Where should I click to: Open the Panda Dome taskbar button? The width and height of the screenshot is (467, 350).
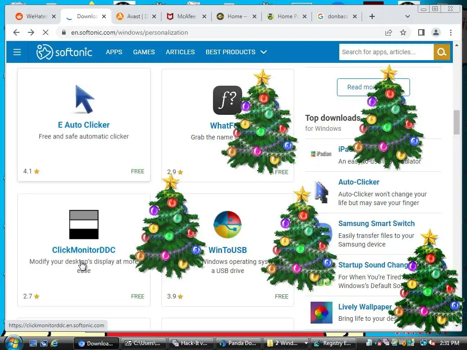tap(238, 343)
